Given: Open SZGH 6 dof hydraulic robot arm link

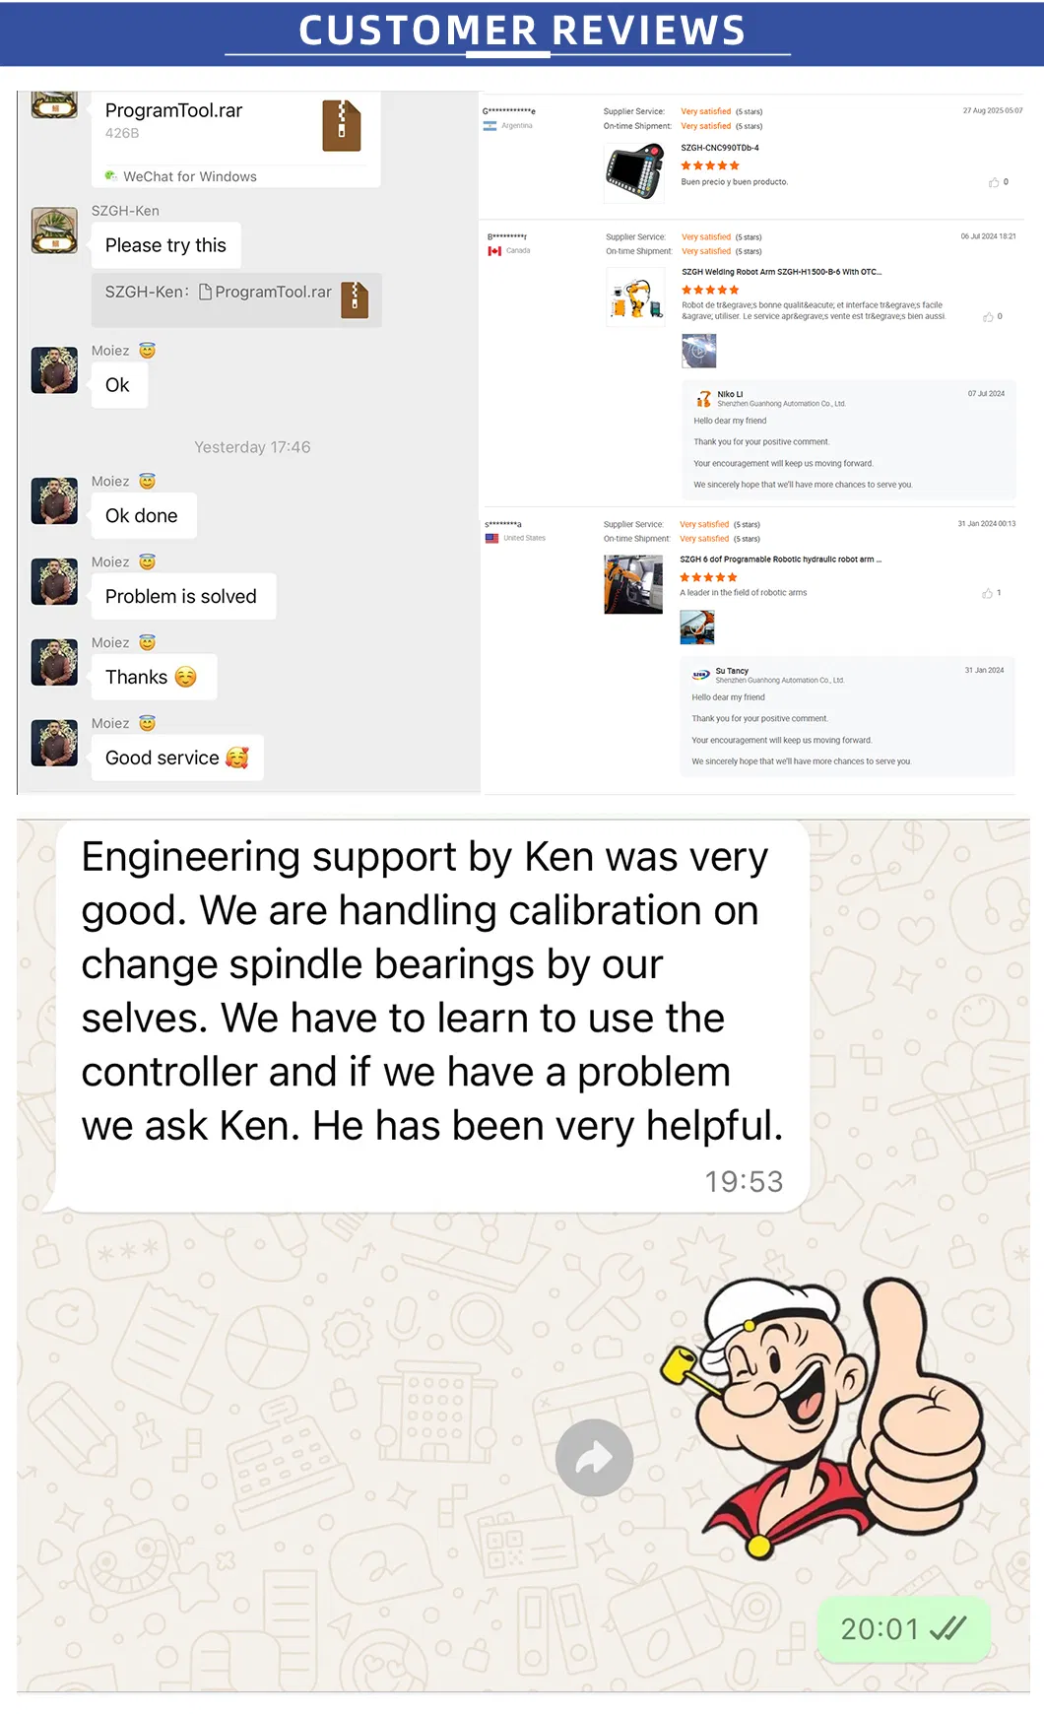Looking at the screenshot, I should pos(780,560).
